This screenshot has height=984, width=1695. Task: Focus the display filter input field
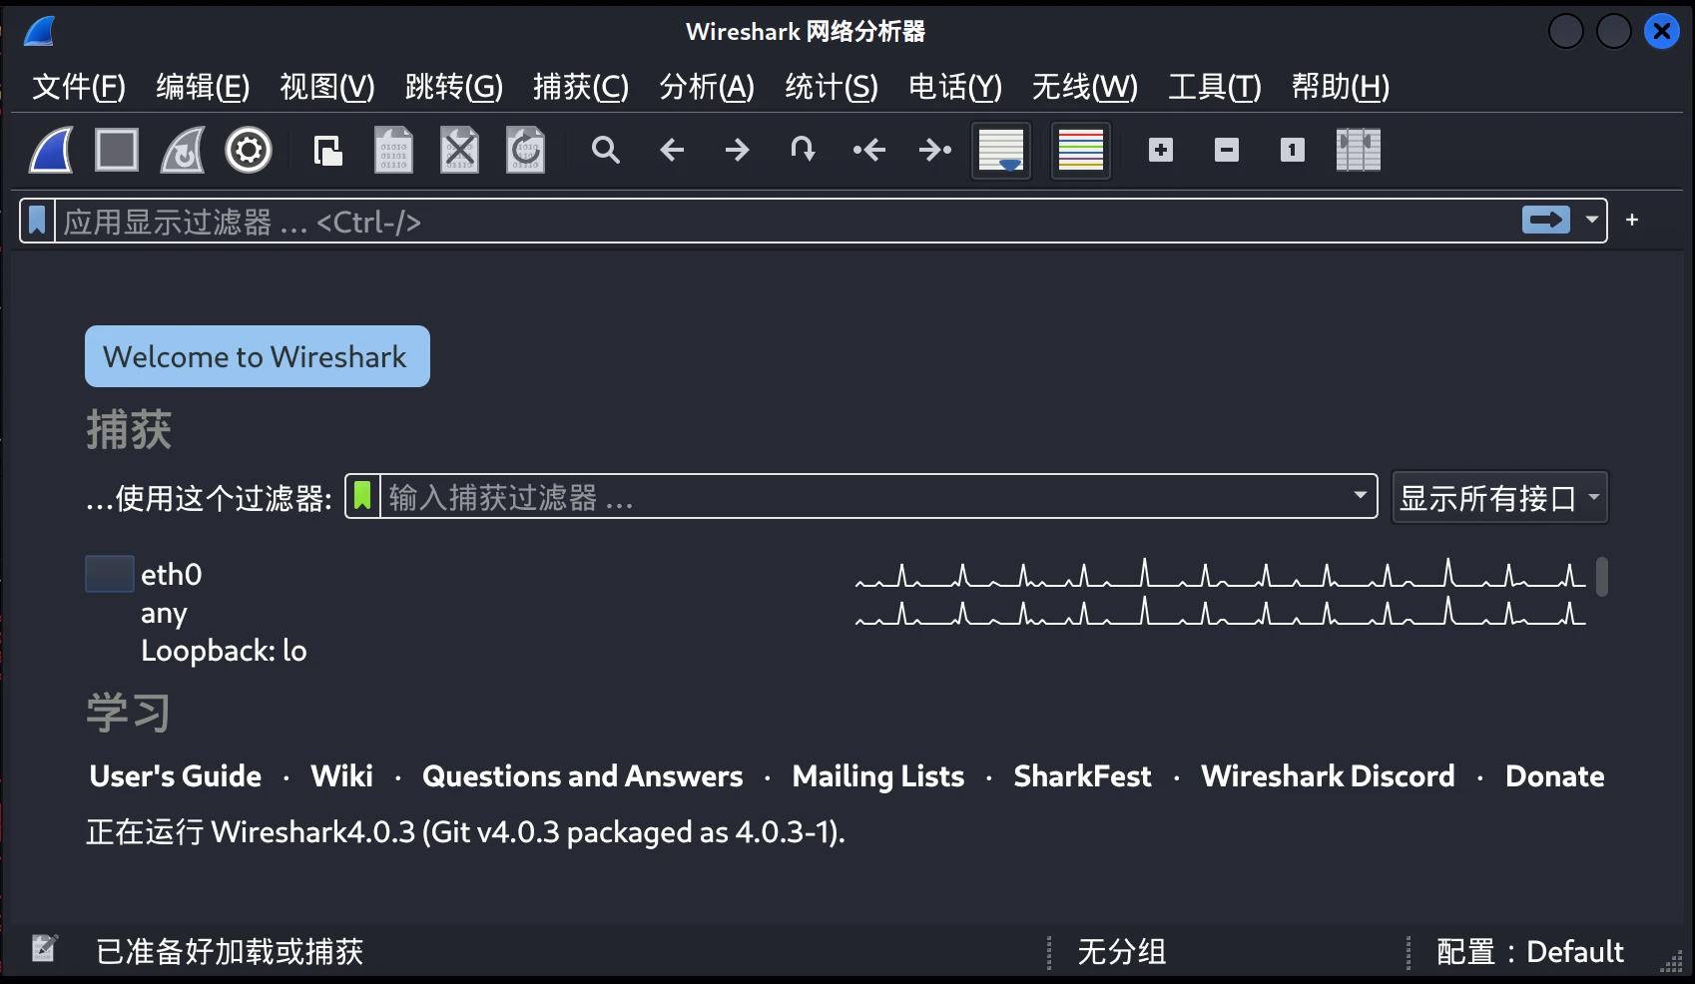789,221
